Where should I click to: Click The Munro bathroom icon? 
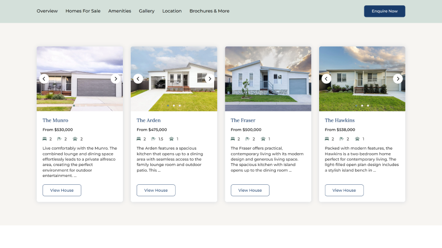coord(60,139)
